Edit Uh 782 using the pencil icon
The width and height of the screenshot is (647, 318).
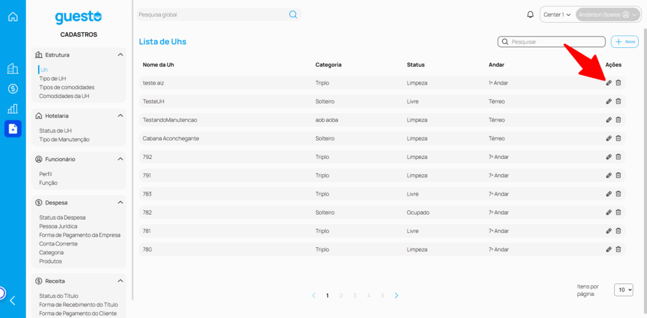(x=608, y=213)
